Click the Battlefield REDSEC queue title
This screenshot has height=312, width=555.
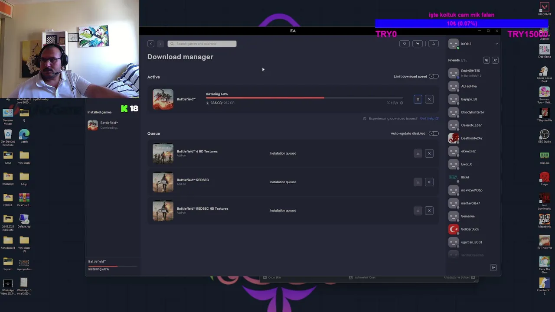193,180
